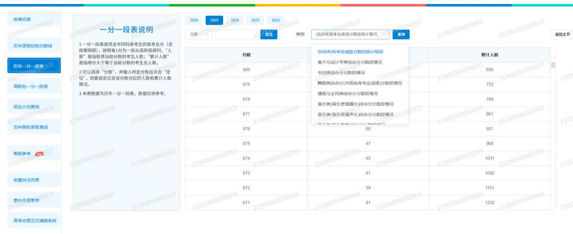Select the 2025 year tab
Image resolution: width=573 pixels, height=234 pixels.
214,20
